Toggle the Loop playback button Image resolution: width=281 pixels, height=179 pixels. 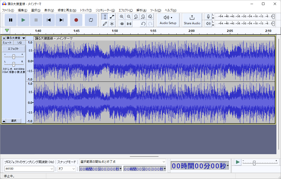click(x=91, y=20)
